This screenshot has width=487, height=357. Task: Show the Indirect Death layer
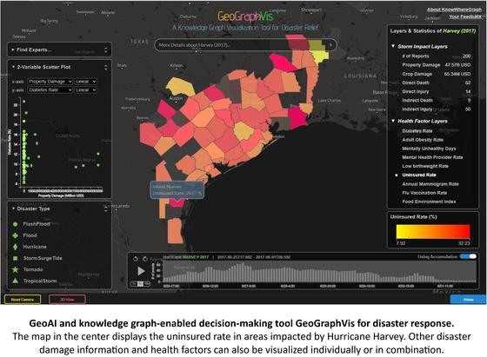click(x=417, y=100)
